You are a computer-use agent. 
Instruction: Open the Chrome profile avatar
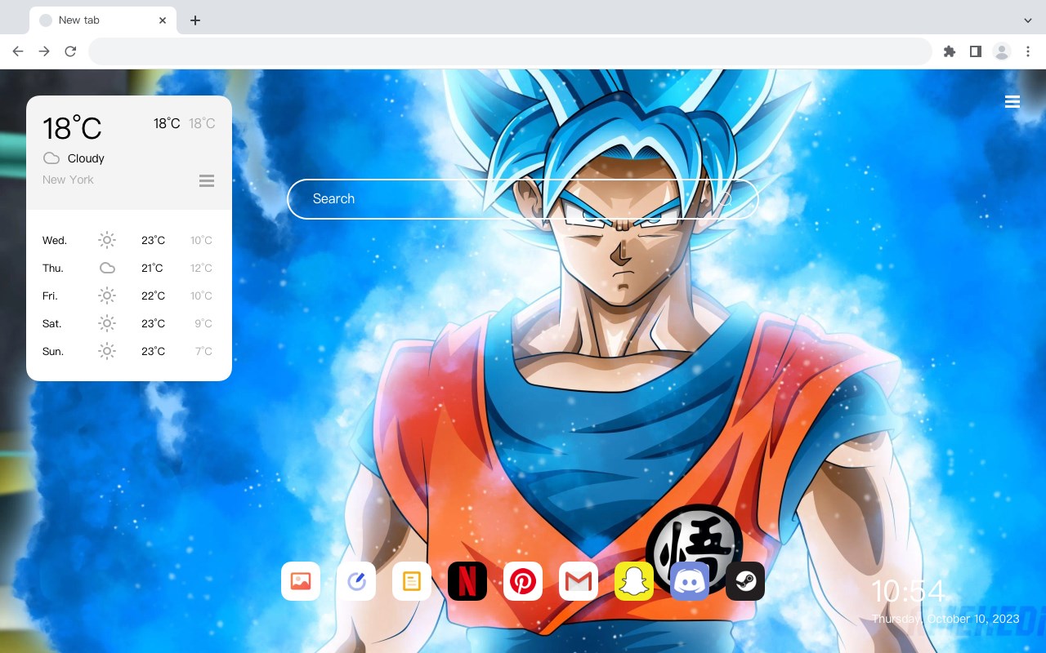[x=1002, y=51]
